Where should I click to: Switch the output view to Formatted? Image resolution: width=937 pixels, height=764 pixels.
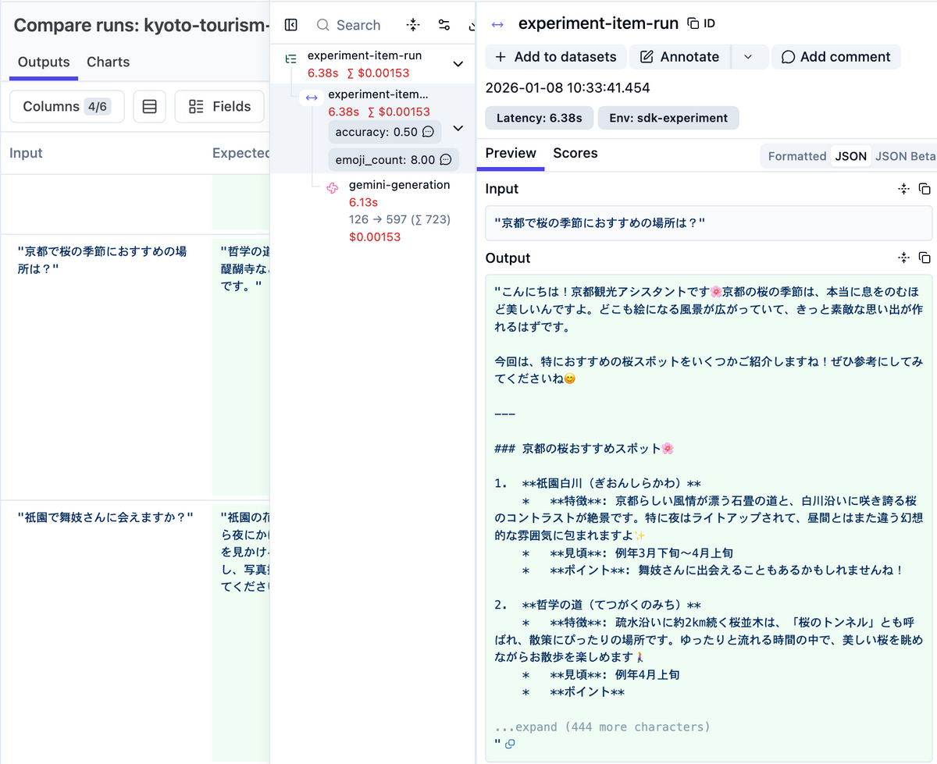[x=796, y=155]
